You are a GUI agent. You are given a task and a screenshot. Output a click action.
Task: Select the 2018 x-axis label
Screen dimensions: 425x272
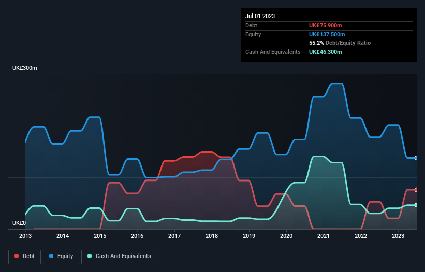tap(212, 236)
